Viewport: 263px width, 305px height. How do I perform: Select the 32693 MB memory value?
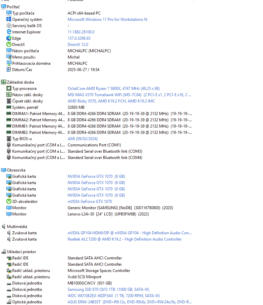76,107
